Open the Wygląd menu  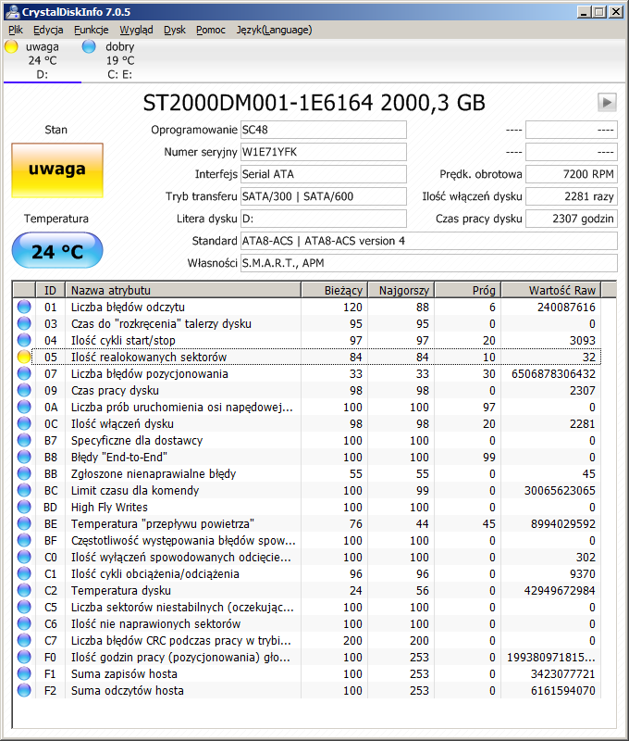[136, 30]
